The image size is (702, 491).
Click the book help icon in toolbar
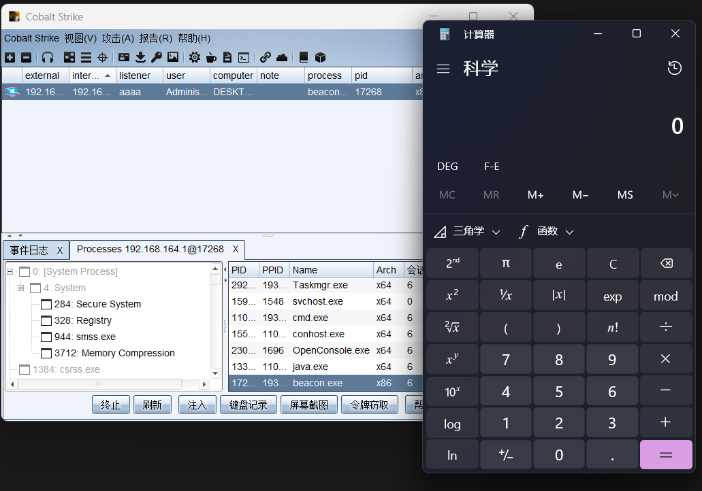304,57
